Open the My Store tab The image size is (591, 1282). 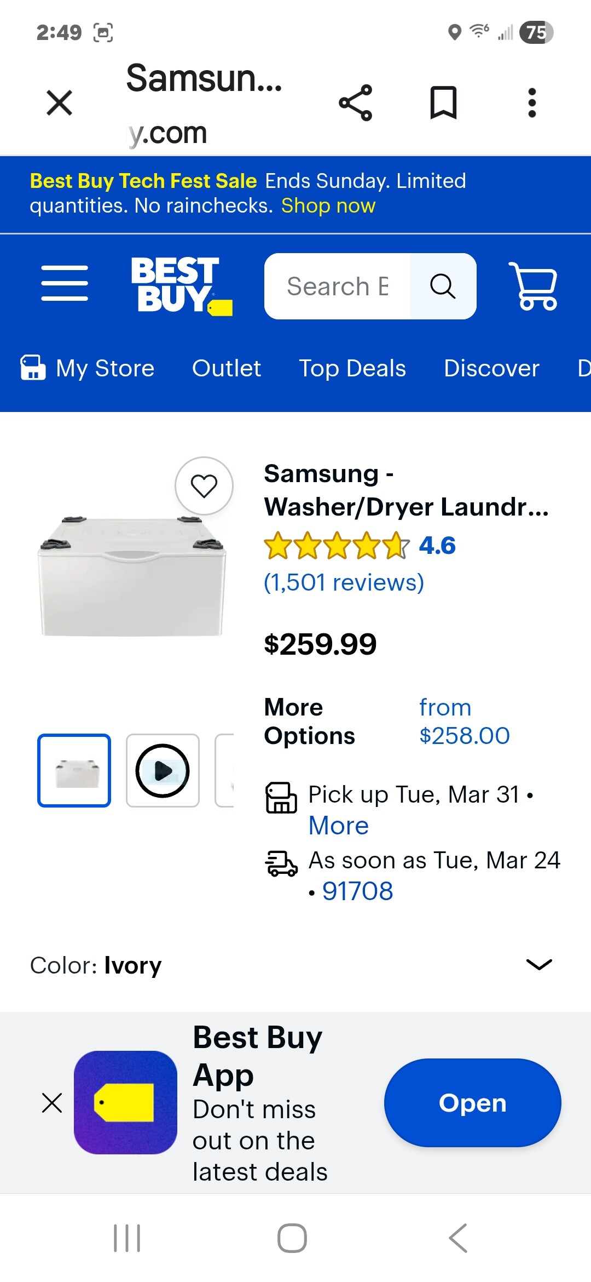point(88,368)
